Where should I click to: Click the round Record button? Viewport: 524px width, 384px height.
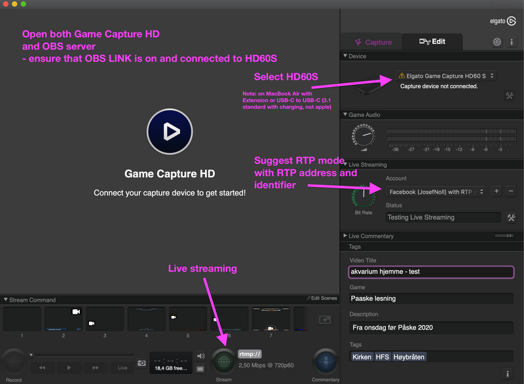(x=13, y=362)
